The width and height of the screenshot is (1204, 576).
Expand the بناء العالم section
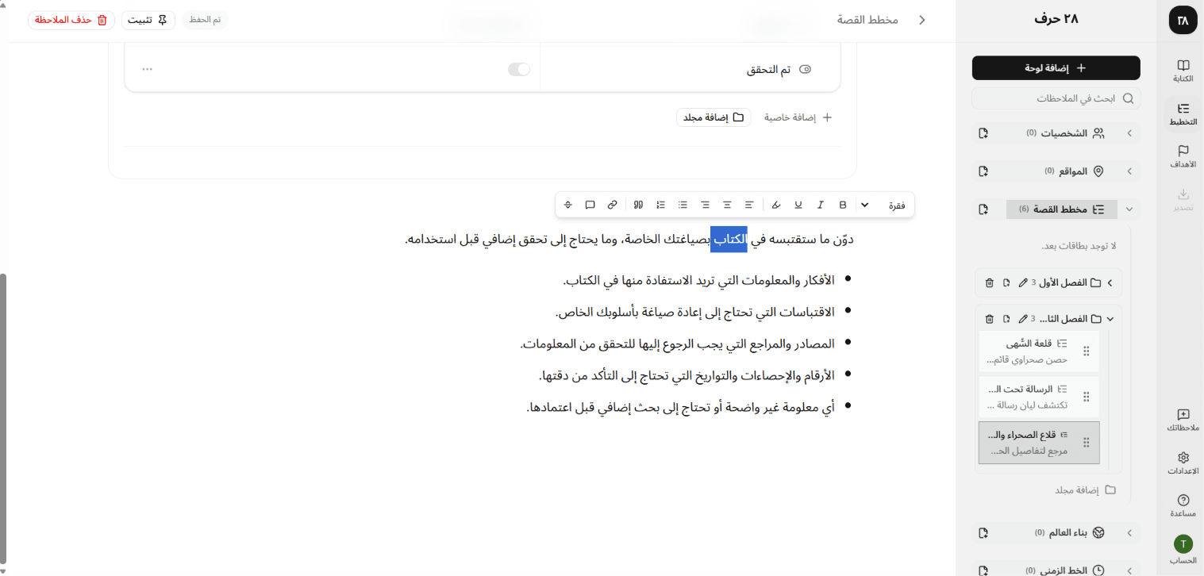coord(1129,533)
